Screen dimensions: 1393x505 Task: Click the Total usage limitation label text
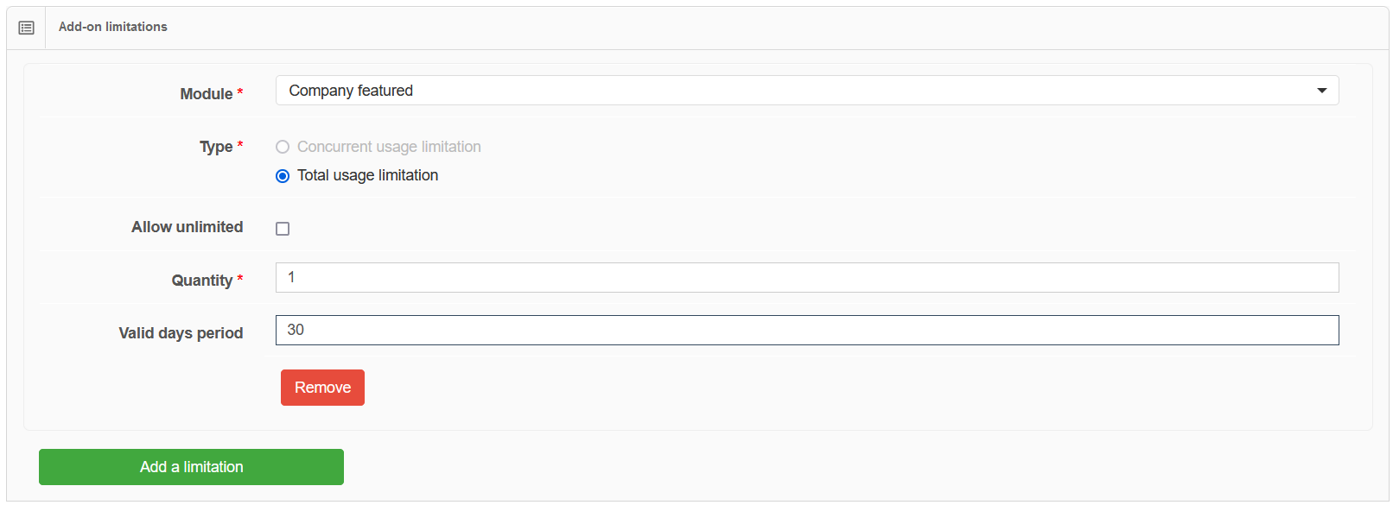coord(367,175)
